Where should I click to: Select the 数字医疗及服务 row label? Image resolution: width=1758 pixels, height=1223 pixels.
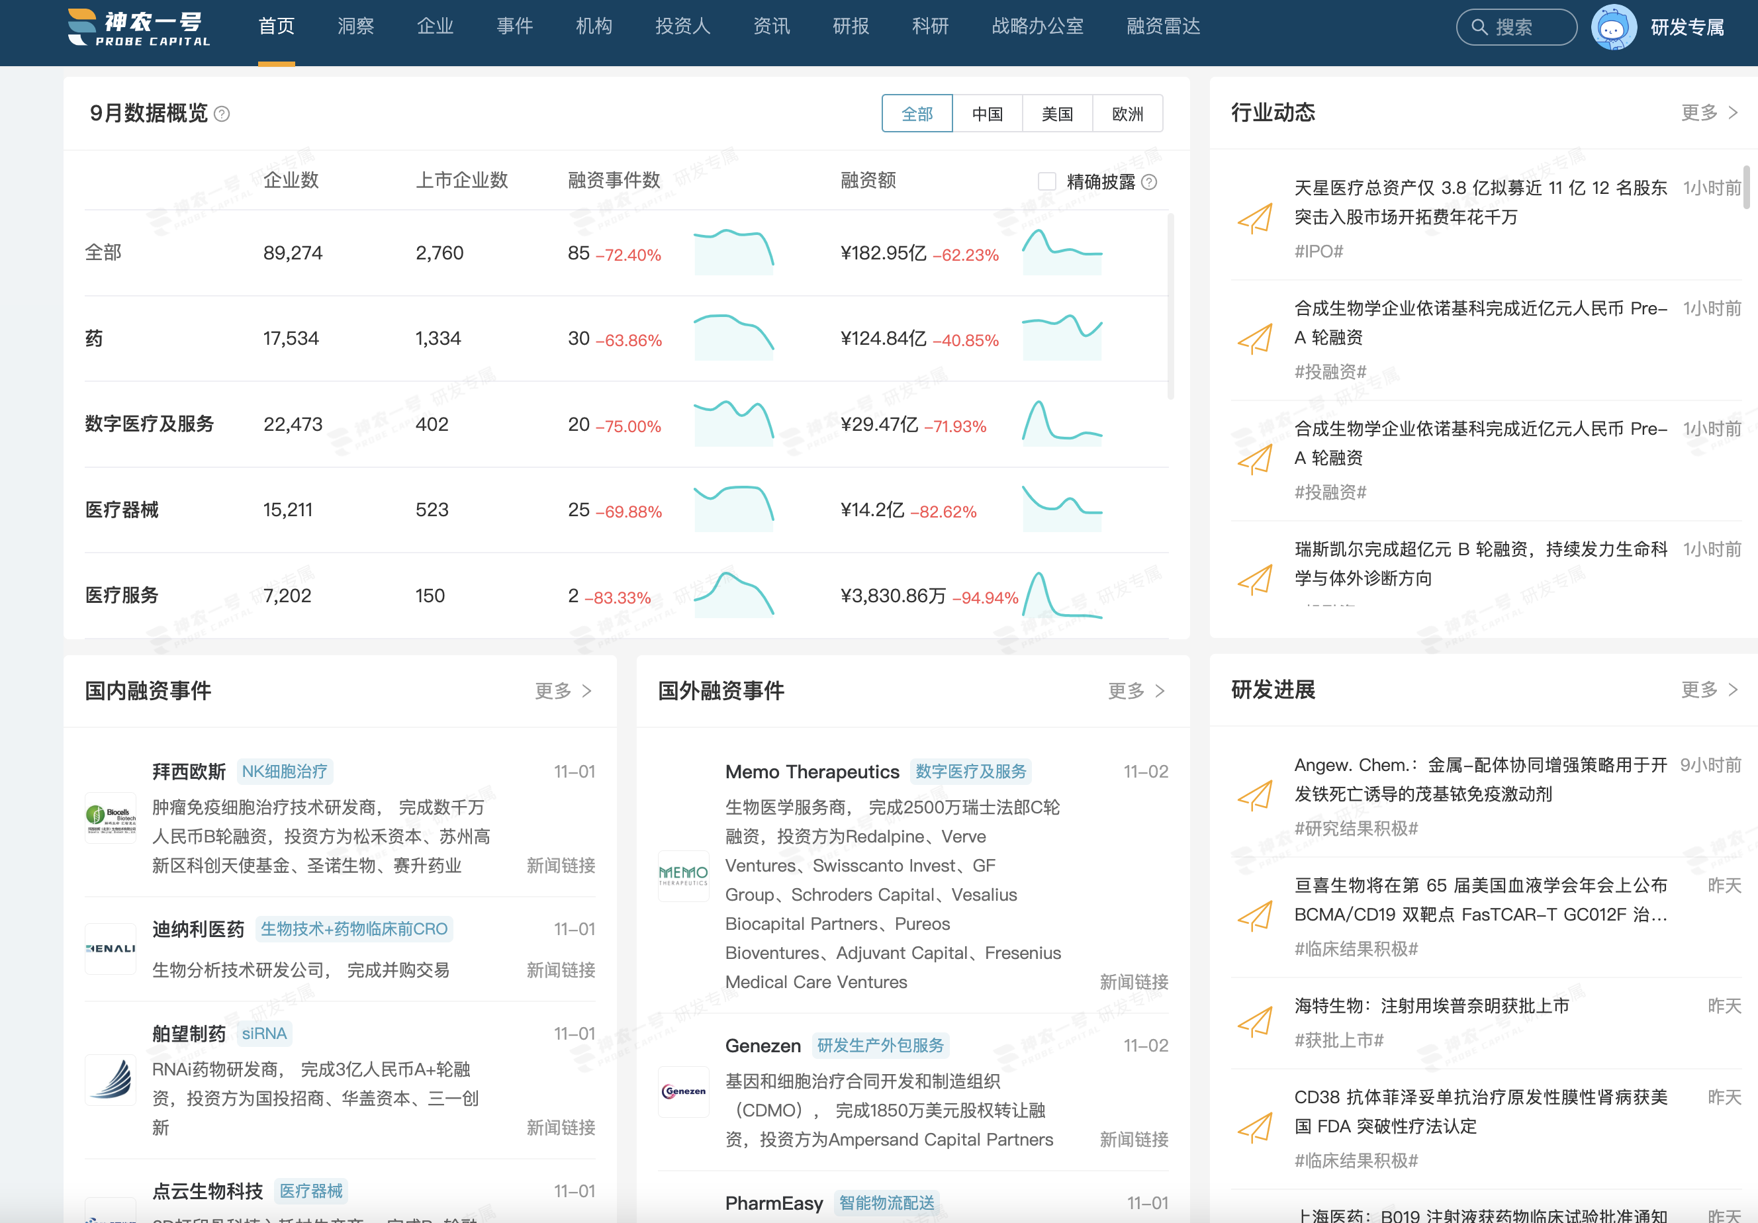tap(150, 424)
